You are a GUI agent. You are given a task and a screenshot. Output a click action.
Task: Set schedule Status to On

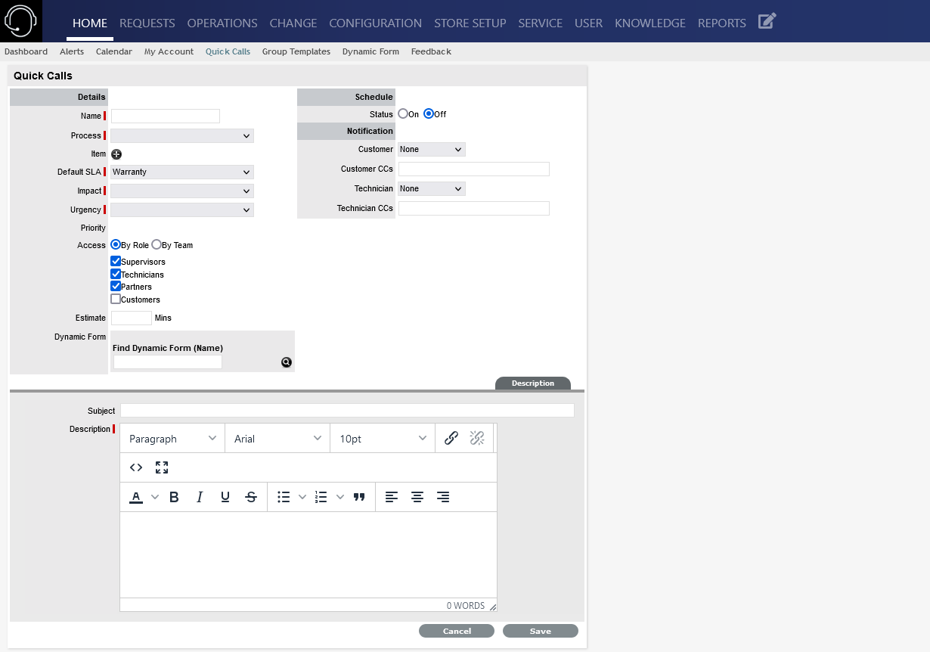pos(403,114)
